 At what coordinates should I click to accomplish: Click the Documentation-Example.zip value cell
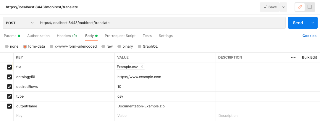pos(165,106)
